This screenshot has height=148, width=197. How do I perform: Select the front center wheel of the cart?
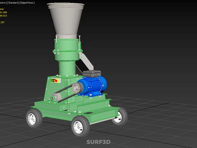coord(80,126)
